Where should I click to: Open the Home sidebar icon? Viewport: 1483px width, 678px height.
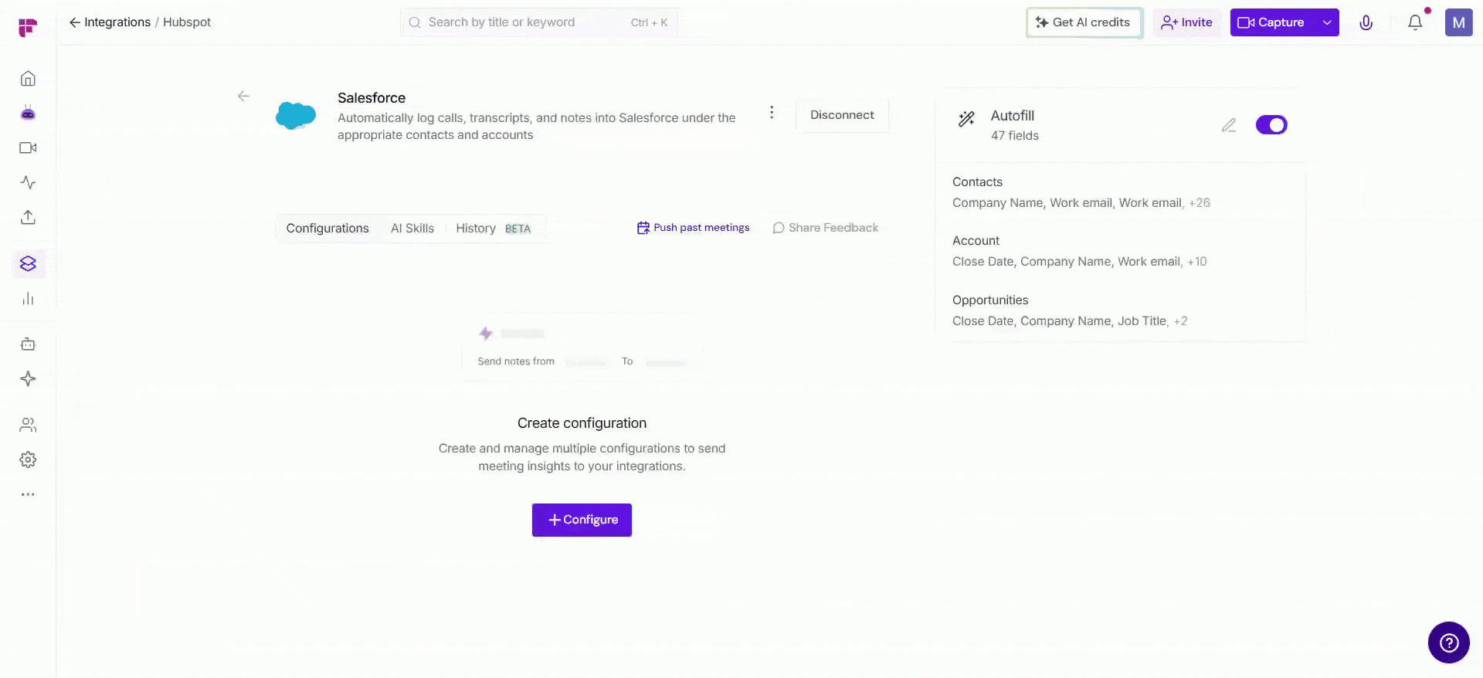(28, 79)
